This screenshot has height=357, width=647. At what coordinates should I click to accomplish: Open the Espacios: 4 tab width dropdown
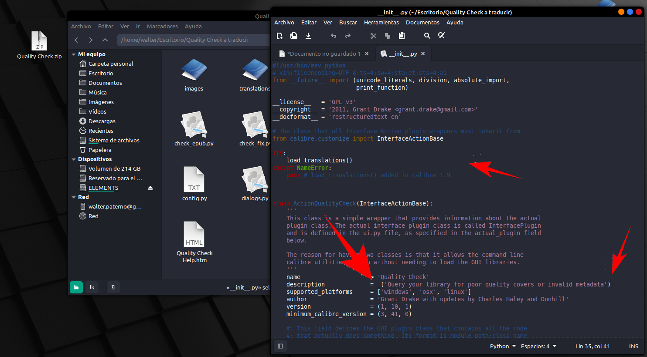coord(538,346)
